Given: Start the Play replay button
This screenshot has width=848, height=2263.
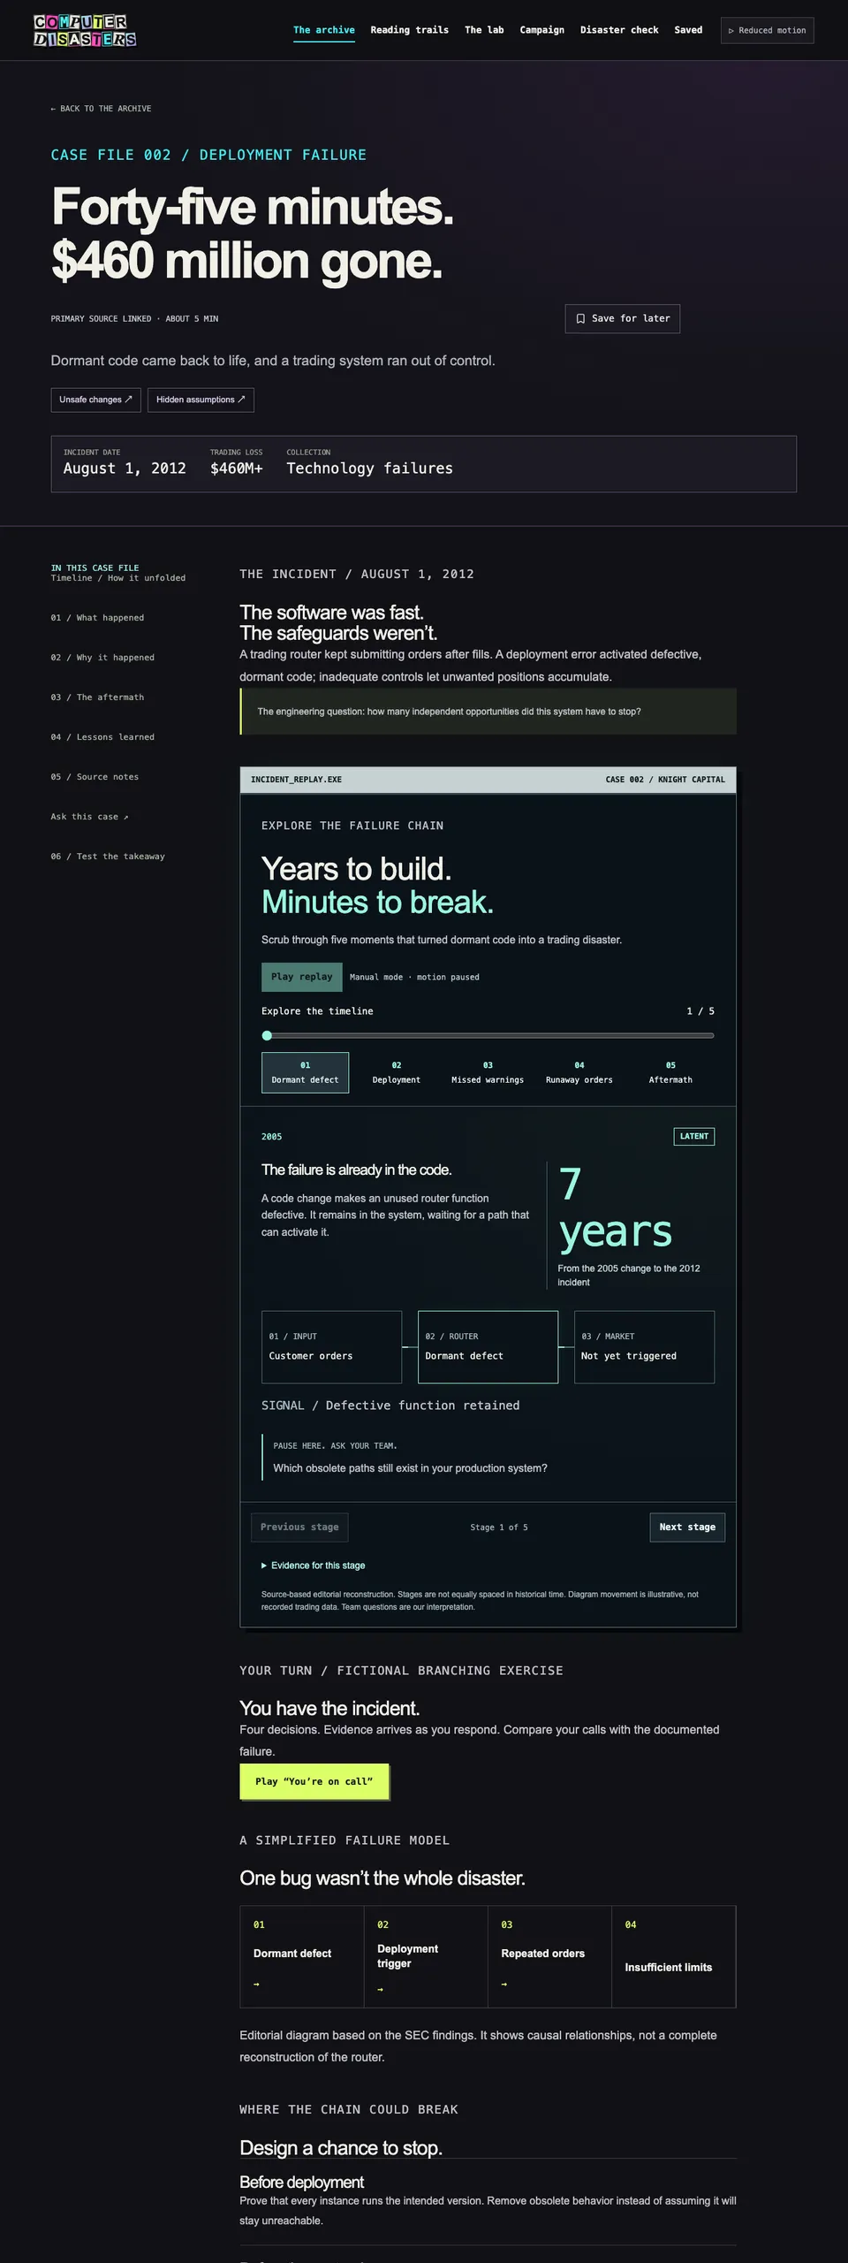Looking at the screenshot, I should 302,977.
